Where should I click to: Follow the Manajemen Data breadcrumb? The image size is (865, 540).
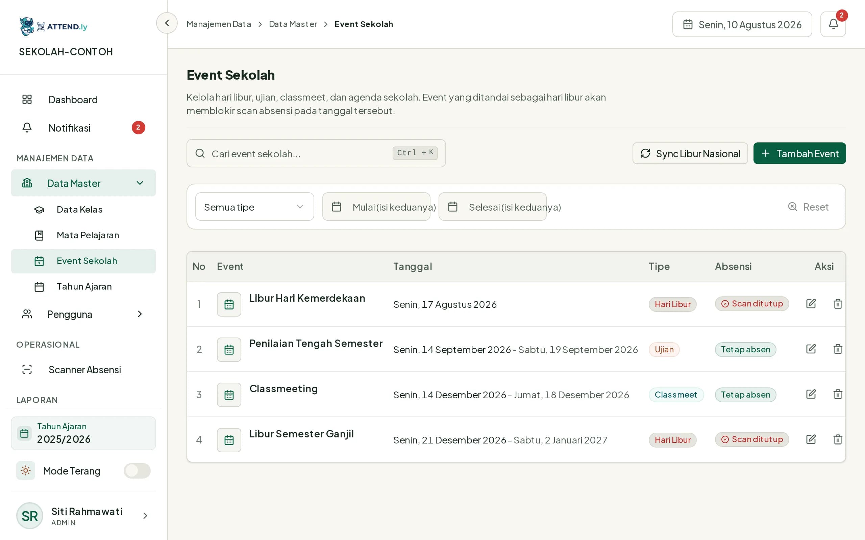pos(219,24)
